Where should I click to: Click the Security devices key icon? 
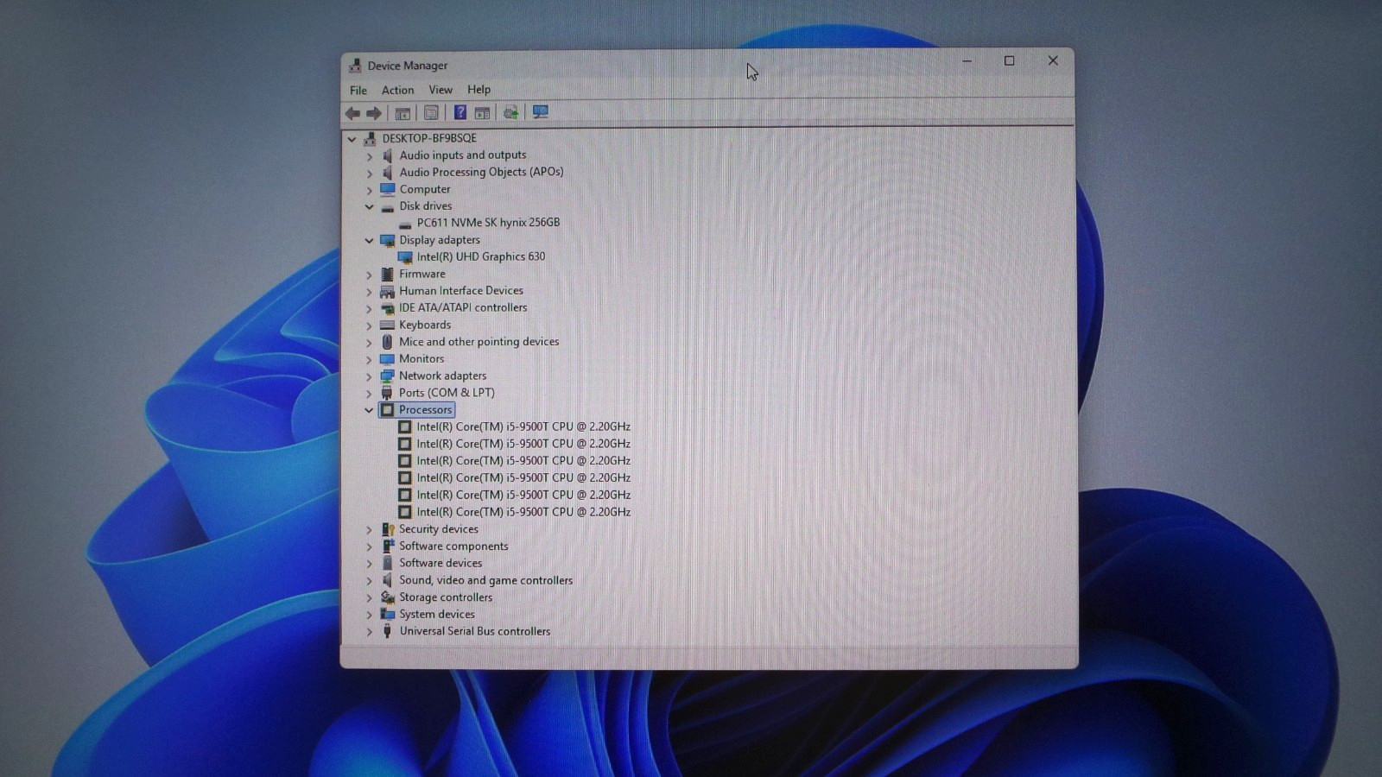click(x=388, y=529)
